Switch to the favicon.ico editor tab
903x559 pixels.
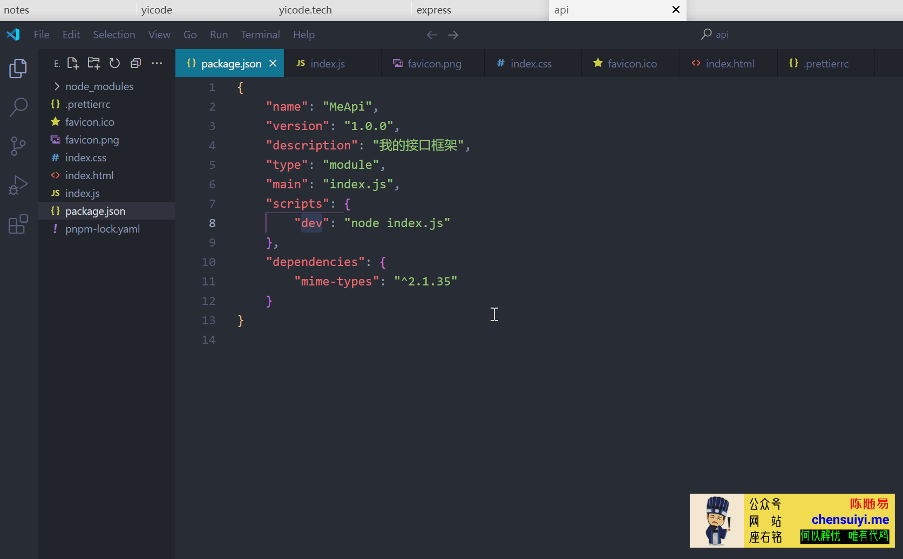pos(630,63)
